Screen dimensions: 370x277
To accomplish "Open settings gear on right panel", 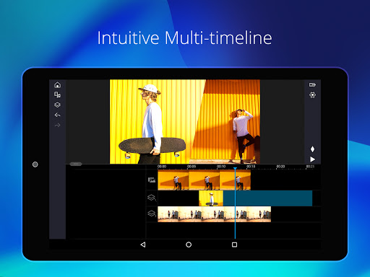I will pyautogui.click(x=312, y=95).
